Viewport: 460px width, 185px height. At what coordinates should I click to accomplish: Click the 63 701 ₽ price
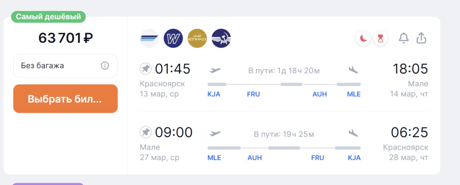point(65,38)
